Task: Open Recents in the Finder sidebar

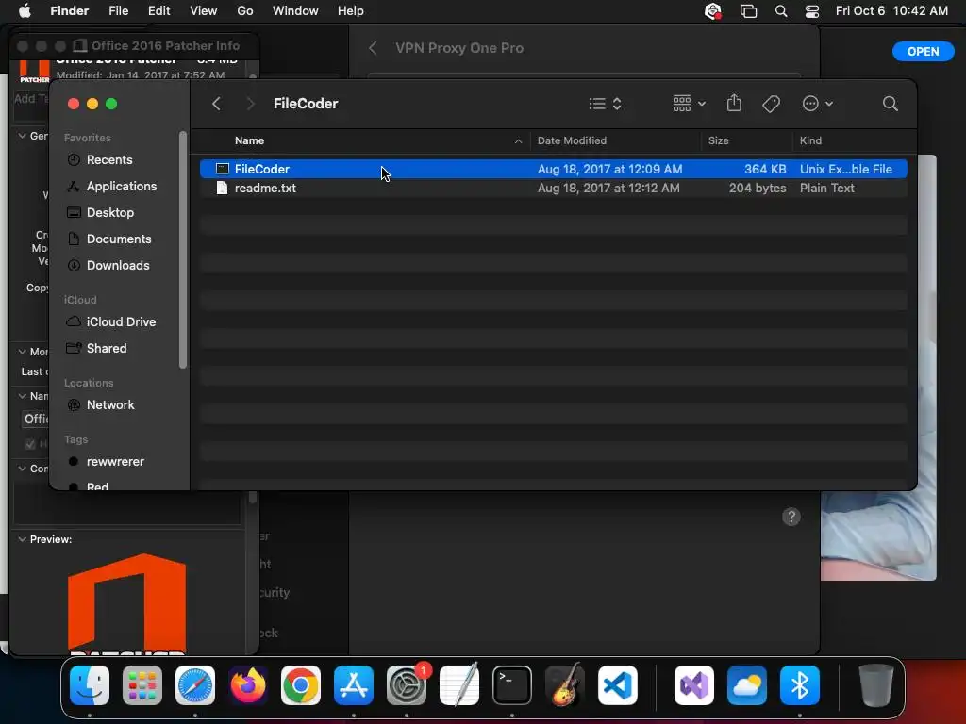Action: coord(109,159)
